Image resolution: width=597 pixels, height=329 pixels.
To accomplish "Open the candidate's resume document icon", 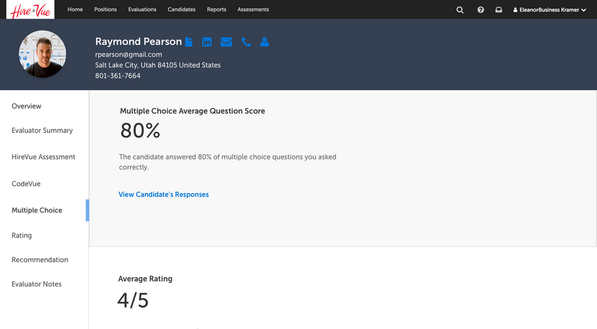I will 189,42.
